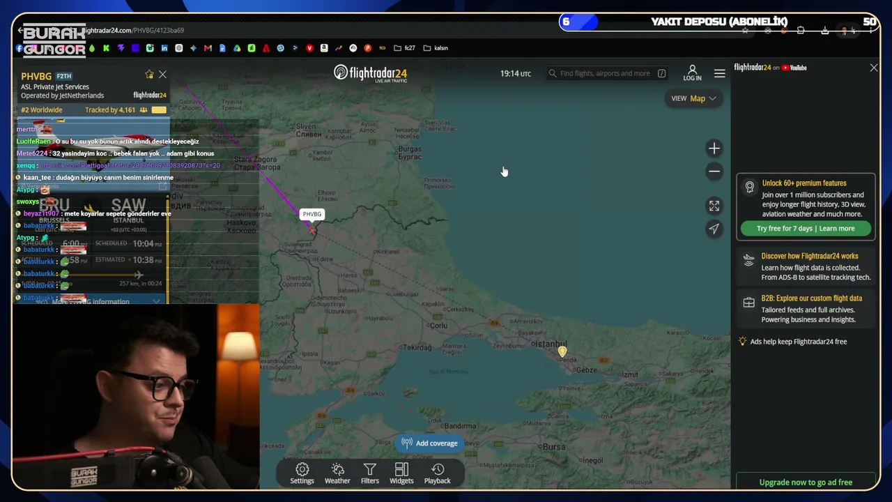The height and width of the screenshot is (502, 892).
Task: Click the İzmit city label on map
Action: pos(630,375)
